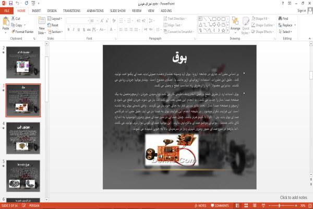Open Align Text dropdown
313x209 pixels.
coord(173,25)
